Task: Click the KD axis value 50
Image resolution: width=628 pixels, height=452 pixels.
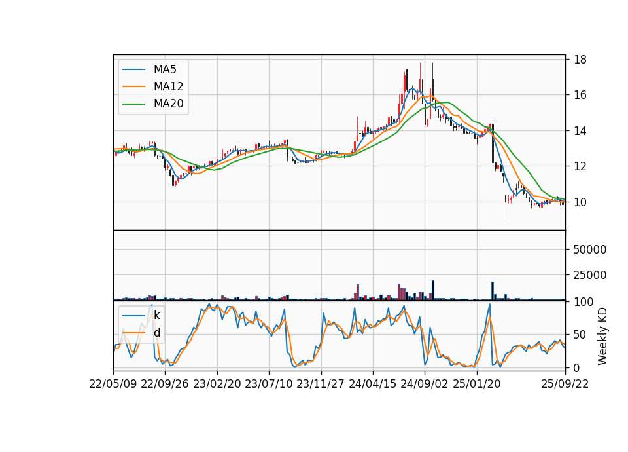Action: pos(580,335)
